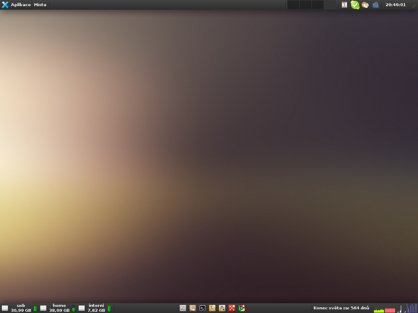
Task: Click the power/session button in top panel
Action: click(x=413, y=5)
